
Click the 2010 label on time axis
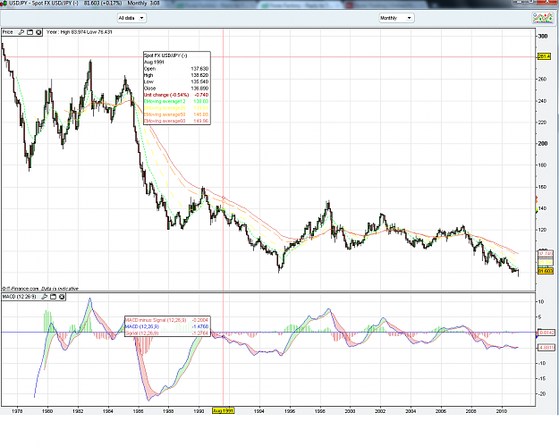(502, 411)
